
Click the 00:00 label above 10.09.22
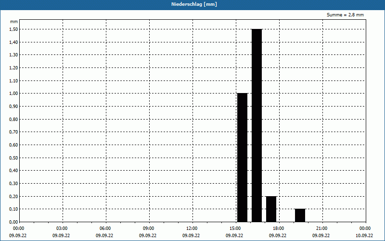(365, 228)
